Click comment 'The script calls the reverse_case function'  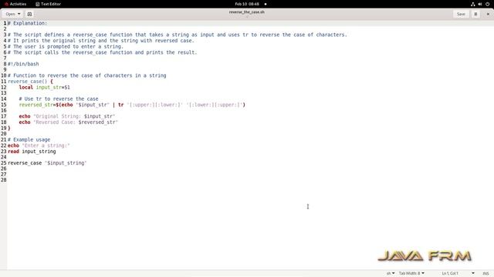pos(103,52)
